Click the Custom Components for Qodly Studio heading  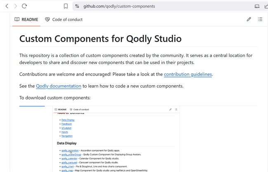click(x=100, y=39)
